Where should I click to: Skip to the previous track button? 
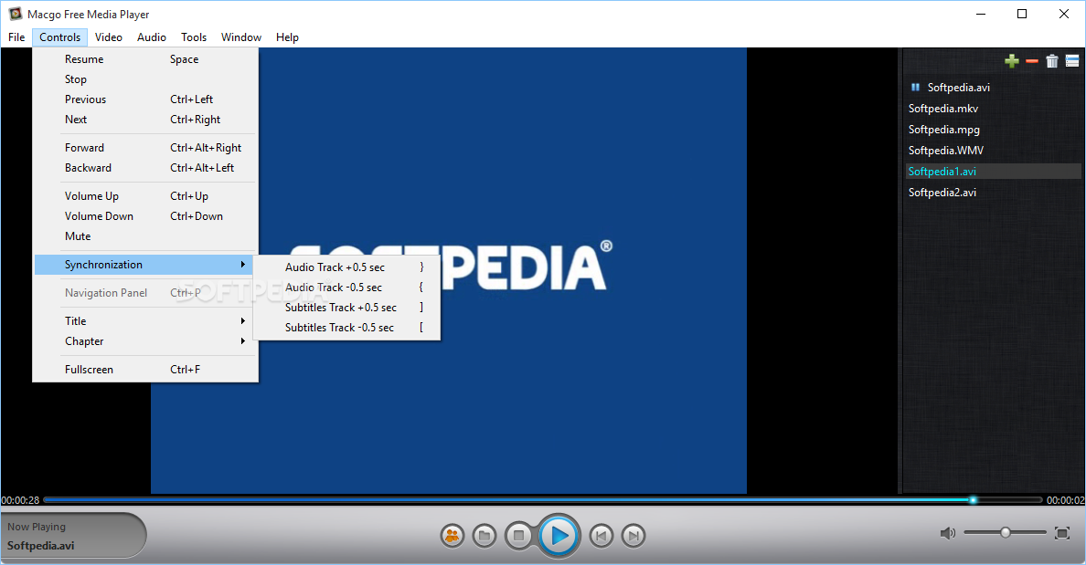(602, 535)
